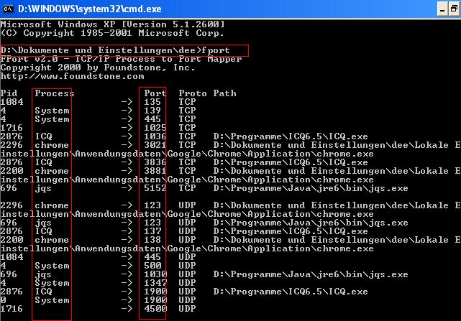Click port value 1030
Image resolution: width=461 pixels, height=321 pixels.
click(x=155, y=274)
